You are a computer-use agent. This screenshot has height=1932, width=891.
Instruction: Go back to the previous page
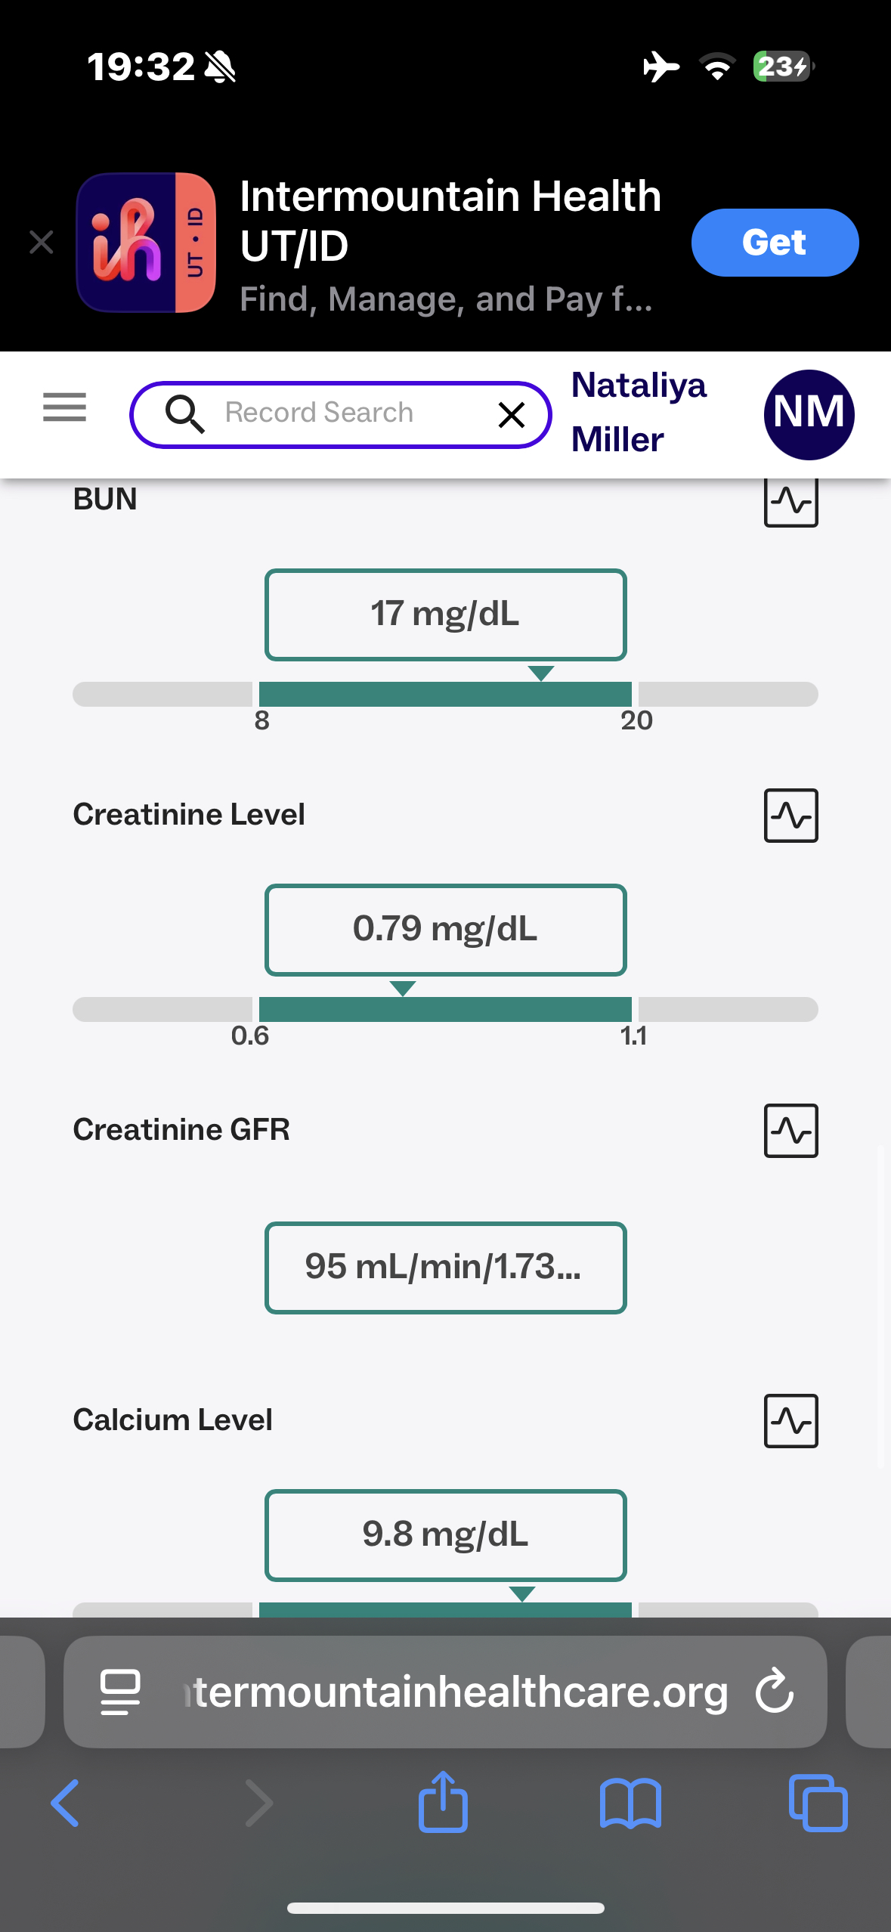[x=66, y=1804]
